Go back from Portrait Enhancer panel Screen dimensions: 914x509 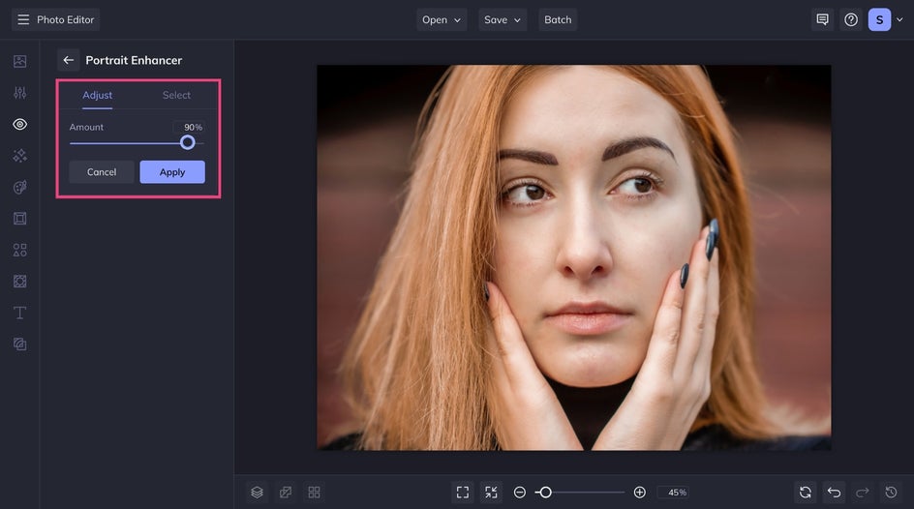coord(68,60)
